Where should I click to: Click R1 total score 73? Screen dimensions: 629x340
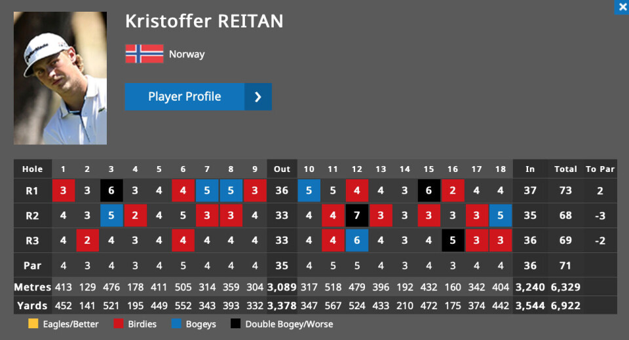click(x=565, y=191)
